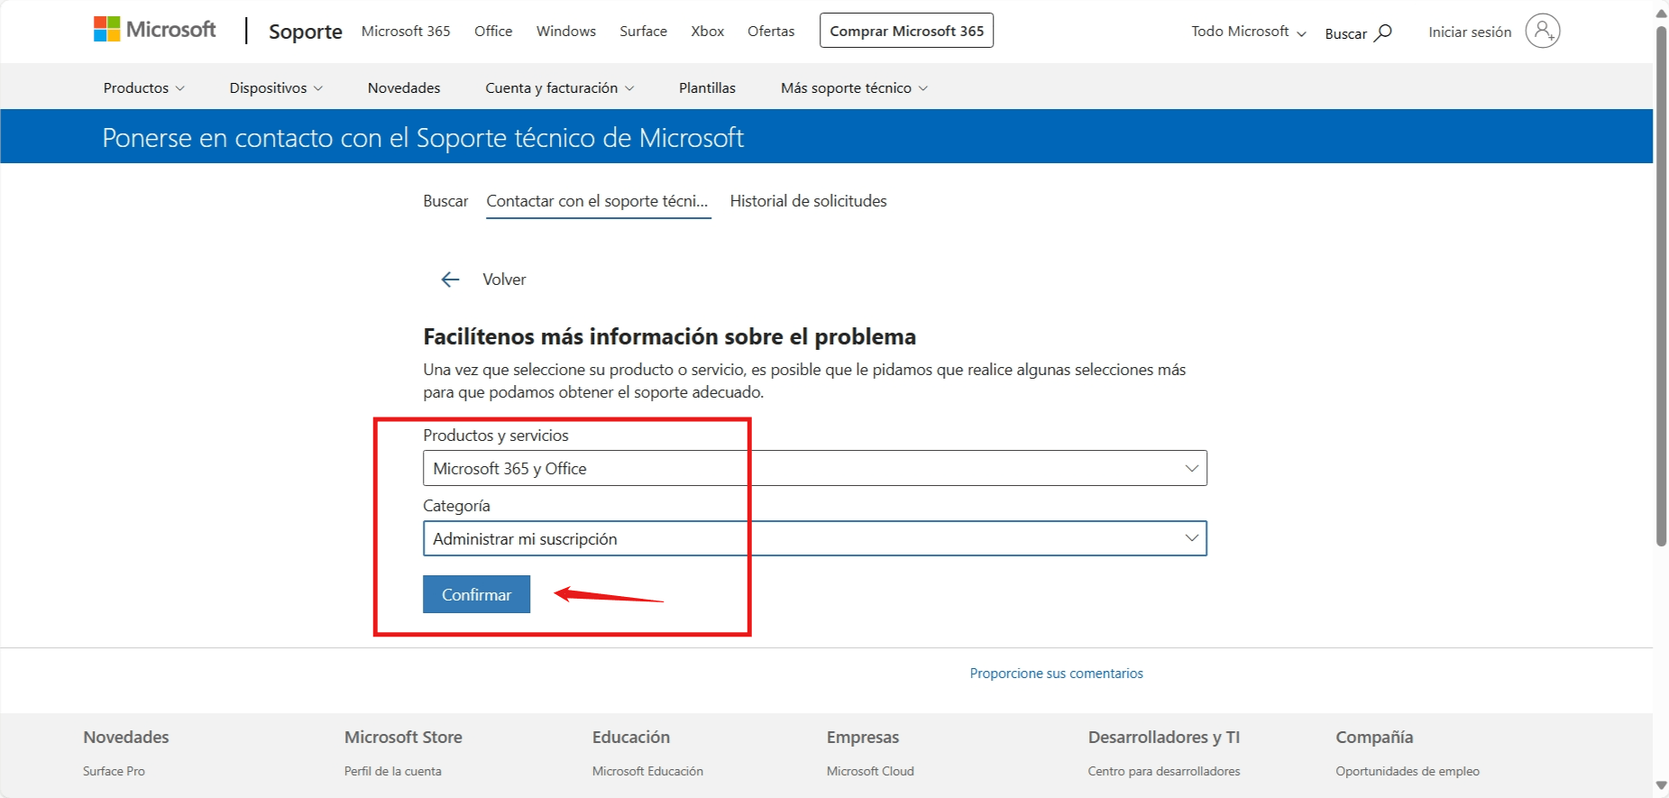Open the Microsoft 365 header link

point(406,31)
